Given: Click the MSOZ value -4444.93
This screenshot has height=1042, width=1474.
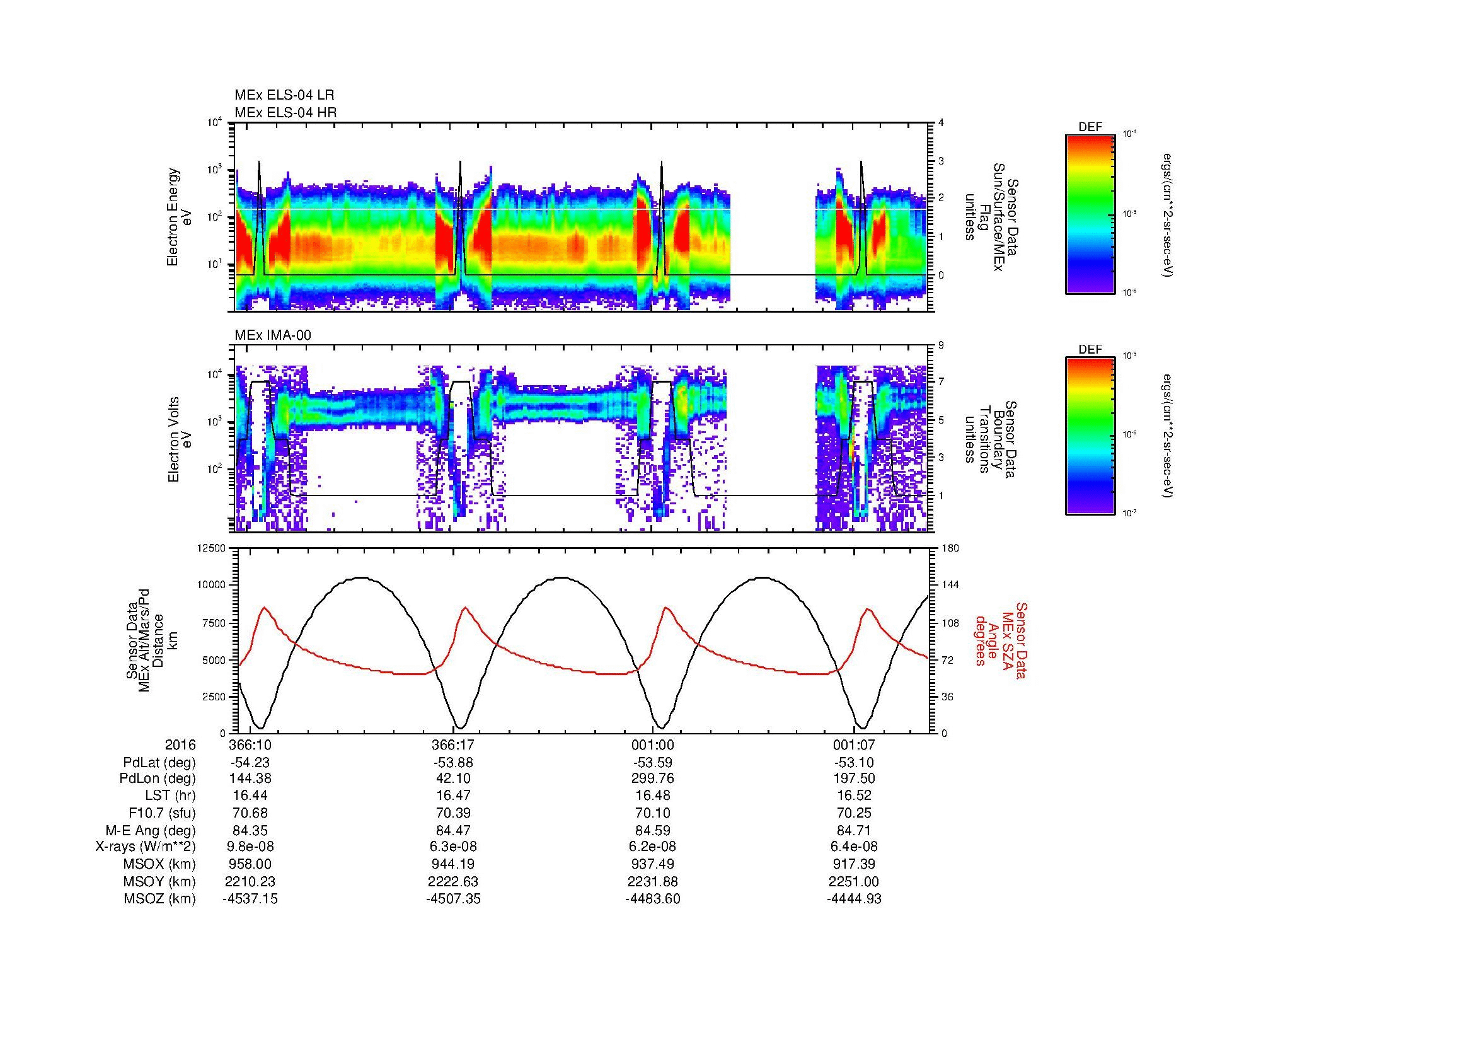Looking at the screenshot, I should point(854,899).
